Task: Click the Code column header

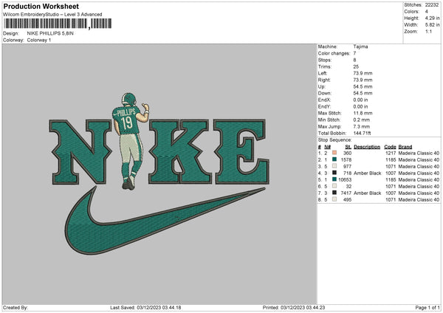Action: click(x=391, y=145)
